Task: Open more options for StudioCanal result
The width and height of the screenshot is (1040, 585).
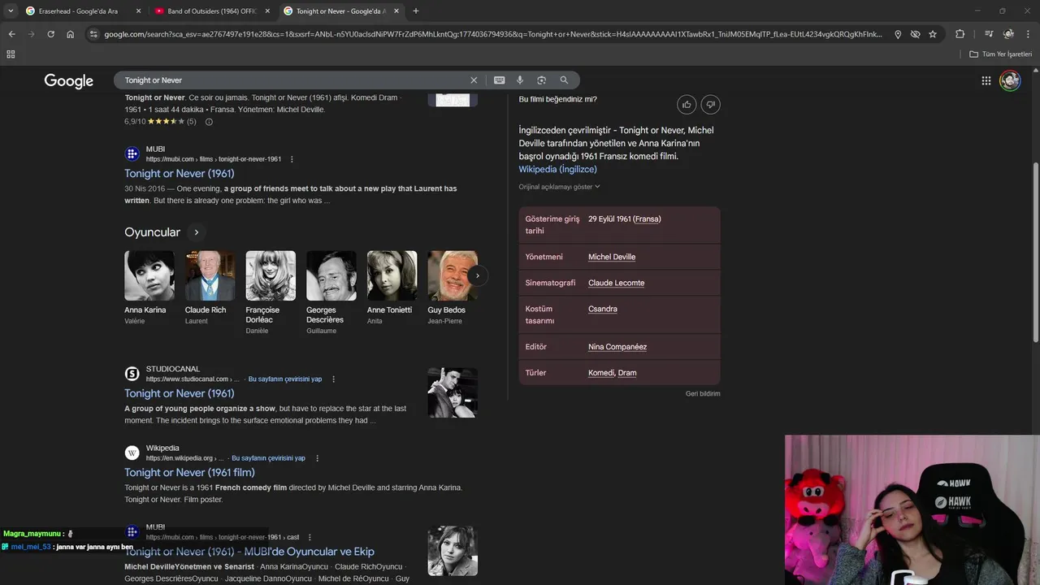Action: [x=333, y=379]
